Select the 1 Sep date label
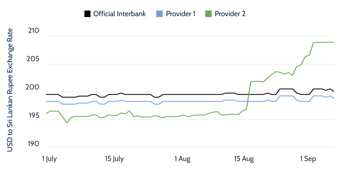The width and height of the screenshot is (340, 189). click(x=308, y=159)
